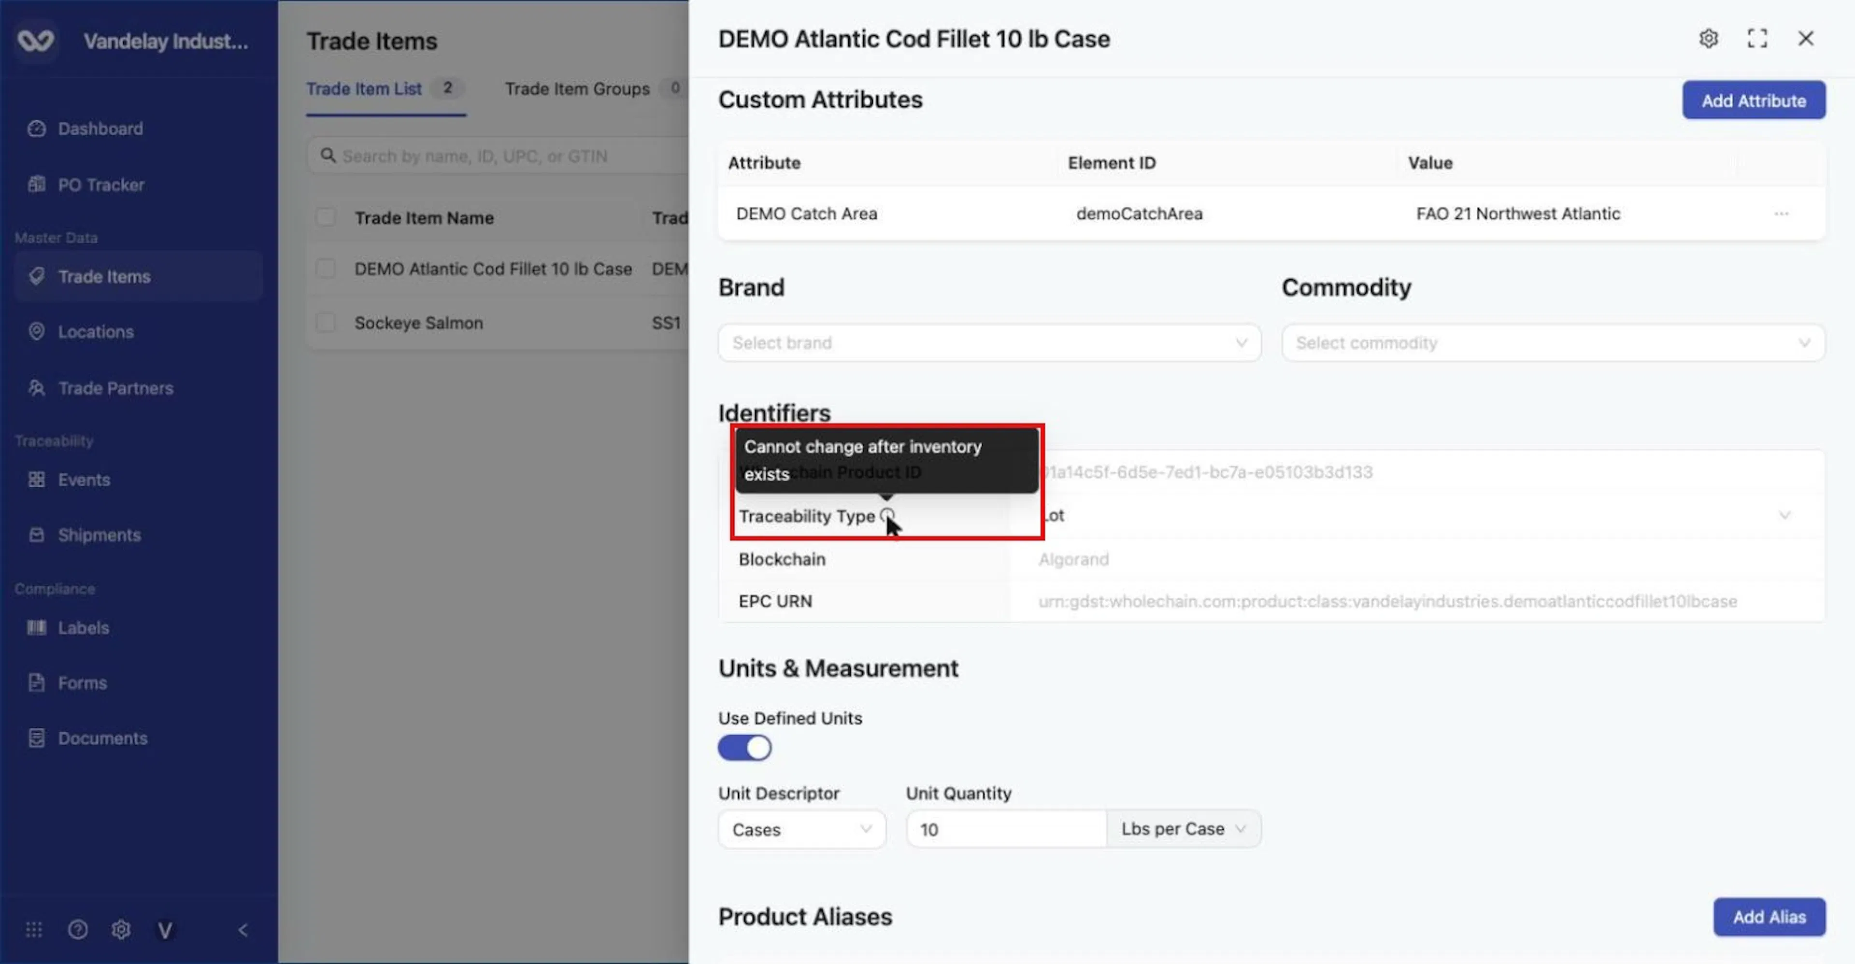Click the Unit Quantity field showing 10
Viewport: 1855px width, 964px height.
(x=1006, y=829)
